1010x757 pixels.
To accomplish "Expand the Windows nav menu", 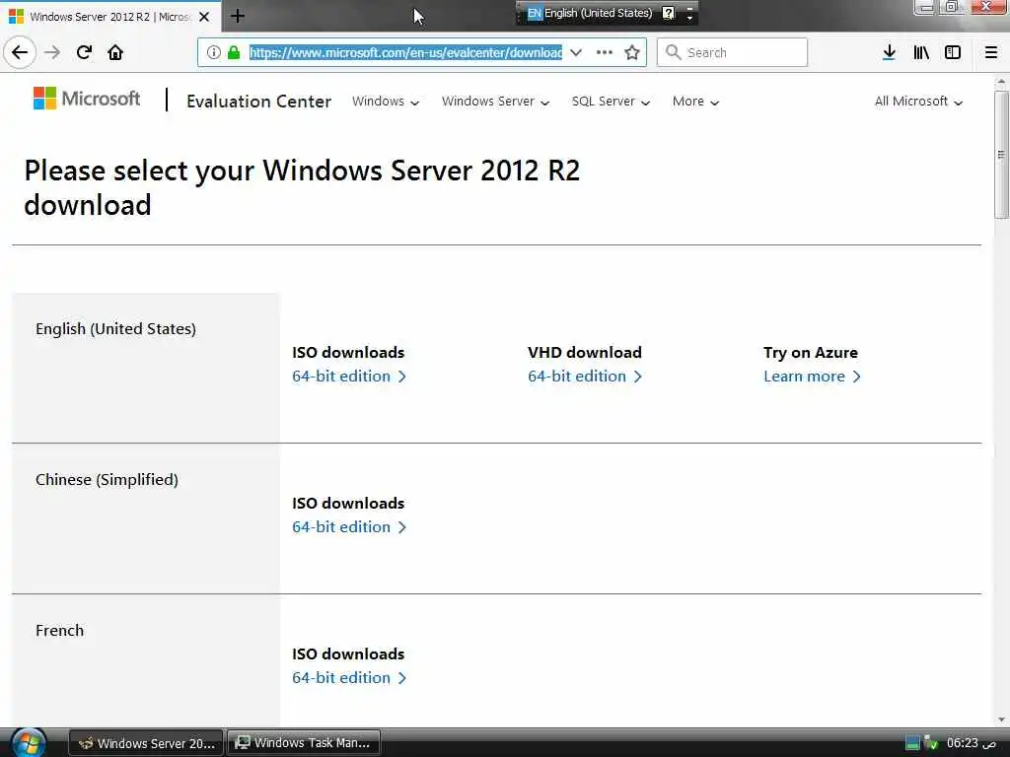I will [386, 102].
